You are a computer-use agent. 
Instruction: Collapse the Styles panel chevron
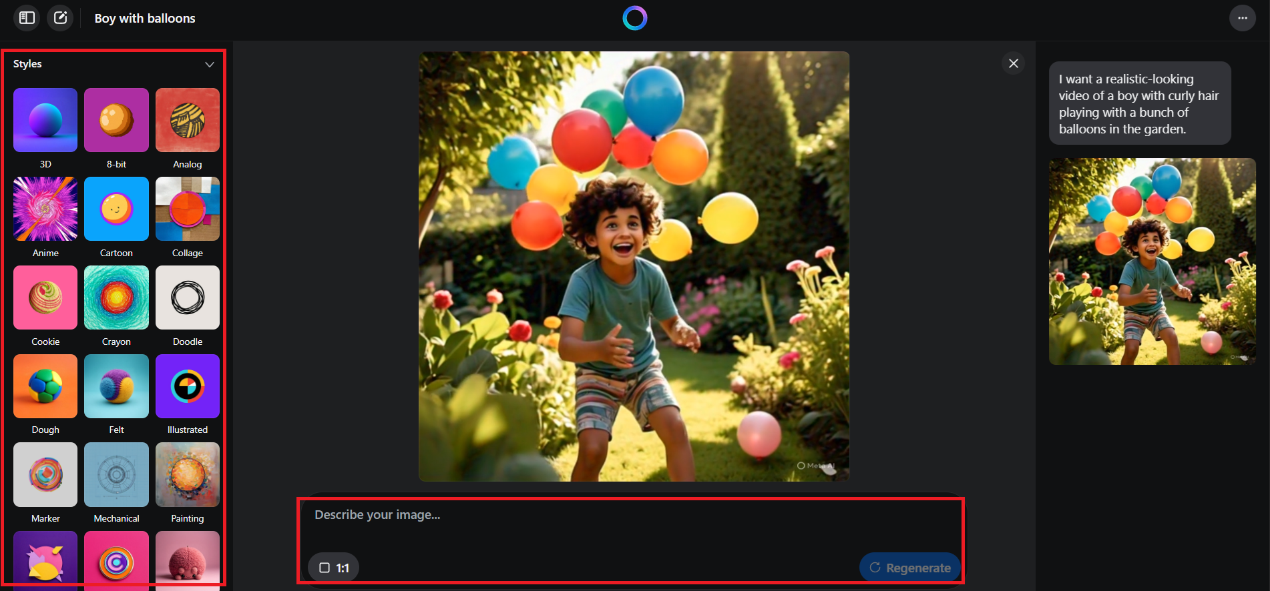210,65
